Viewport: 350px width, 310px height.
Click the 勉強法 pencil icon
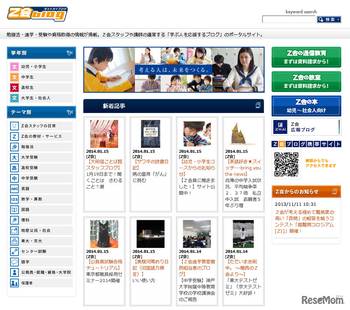[14, 147]
